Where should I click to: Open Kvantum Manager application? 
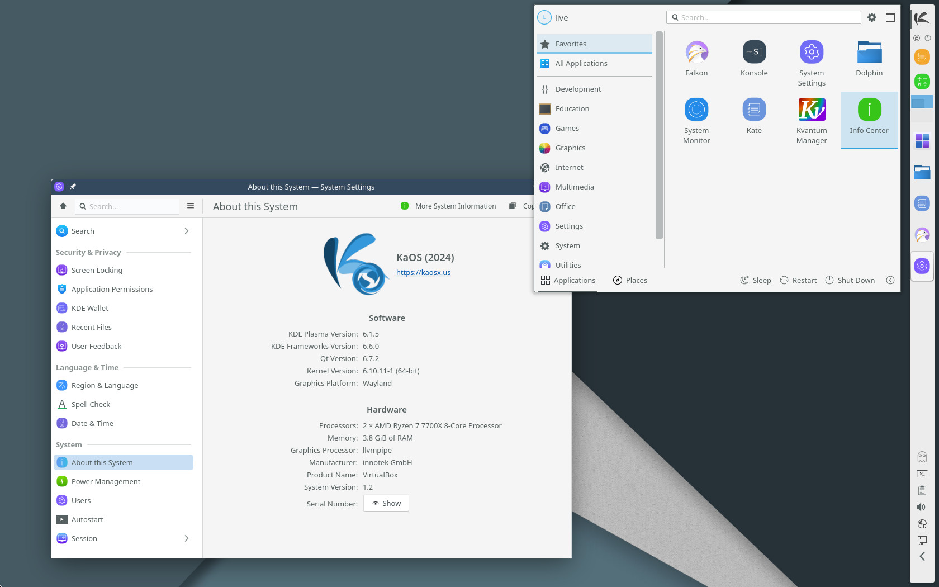pyautogui.click(x=812, y=121)
